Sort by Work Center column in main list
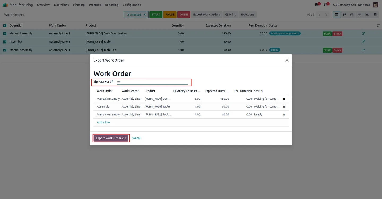Screen dimensions: 382x199 click(57, 25)
